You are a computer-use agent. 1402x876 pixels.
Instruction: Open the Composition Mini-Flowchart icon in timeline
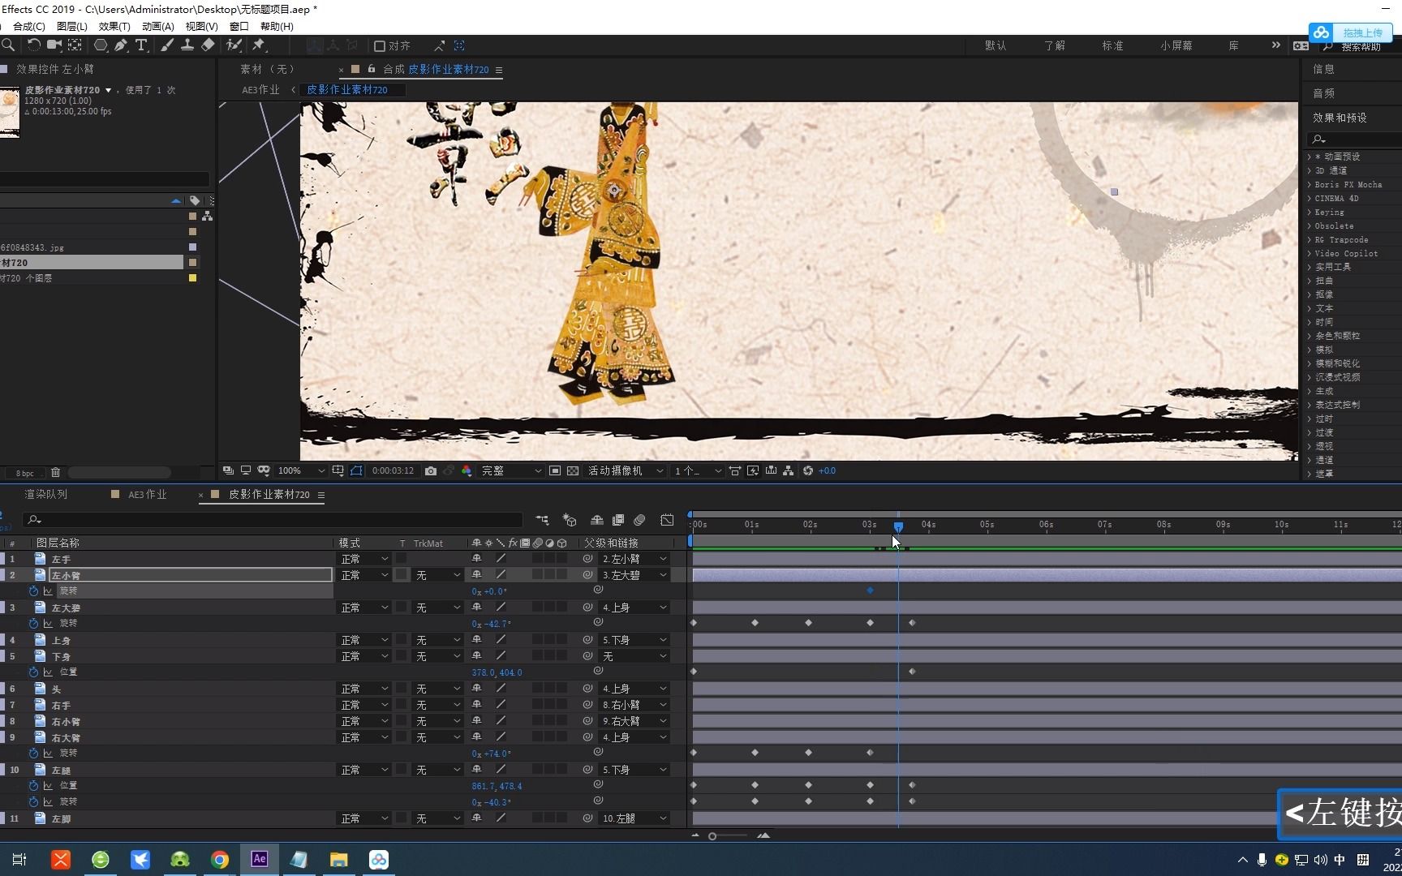pyautogui.click(x=542, y=520)
